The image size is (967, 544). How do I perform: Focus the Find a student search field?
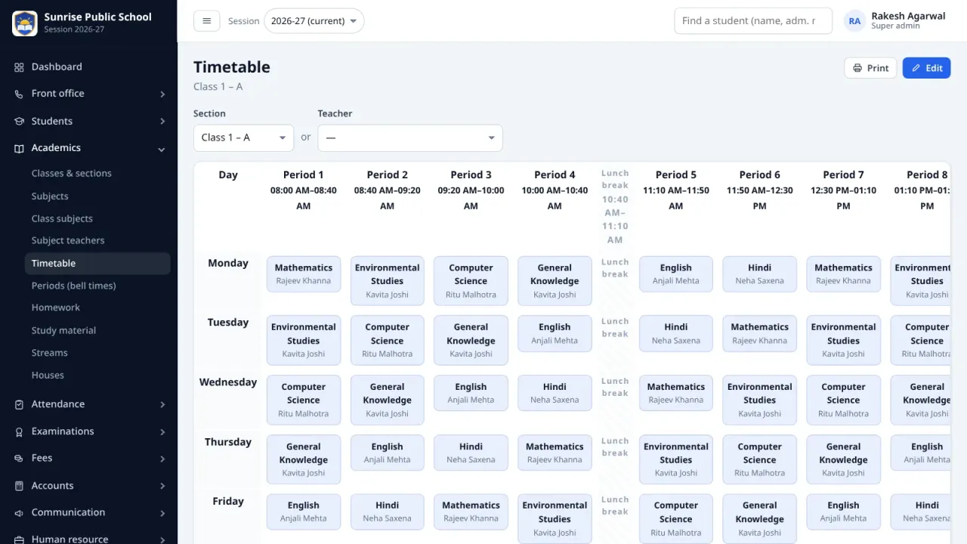[x=753, y=21]
